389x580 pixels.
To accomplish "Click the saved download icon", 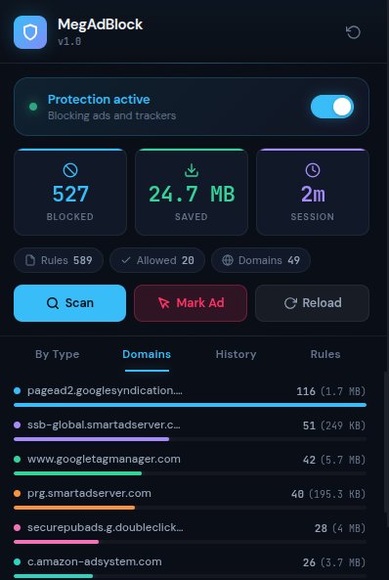I will [x=192, y=170].
